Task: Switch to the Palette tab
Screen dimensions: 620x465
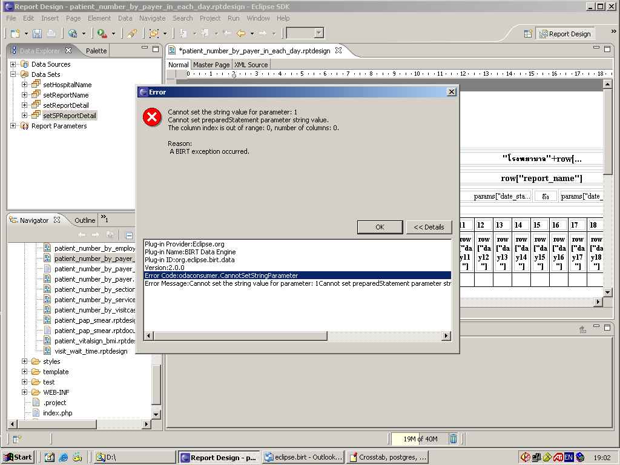Action: coord(96,51)
